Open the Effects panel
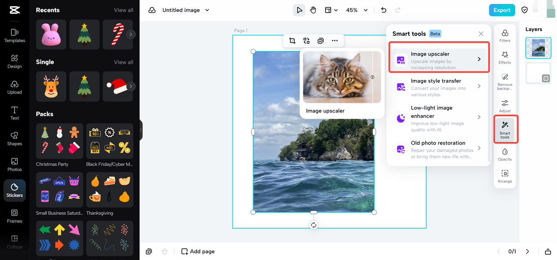The height and width of the screenshot is (260, 557). [505, 58]
